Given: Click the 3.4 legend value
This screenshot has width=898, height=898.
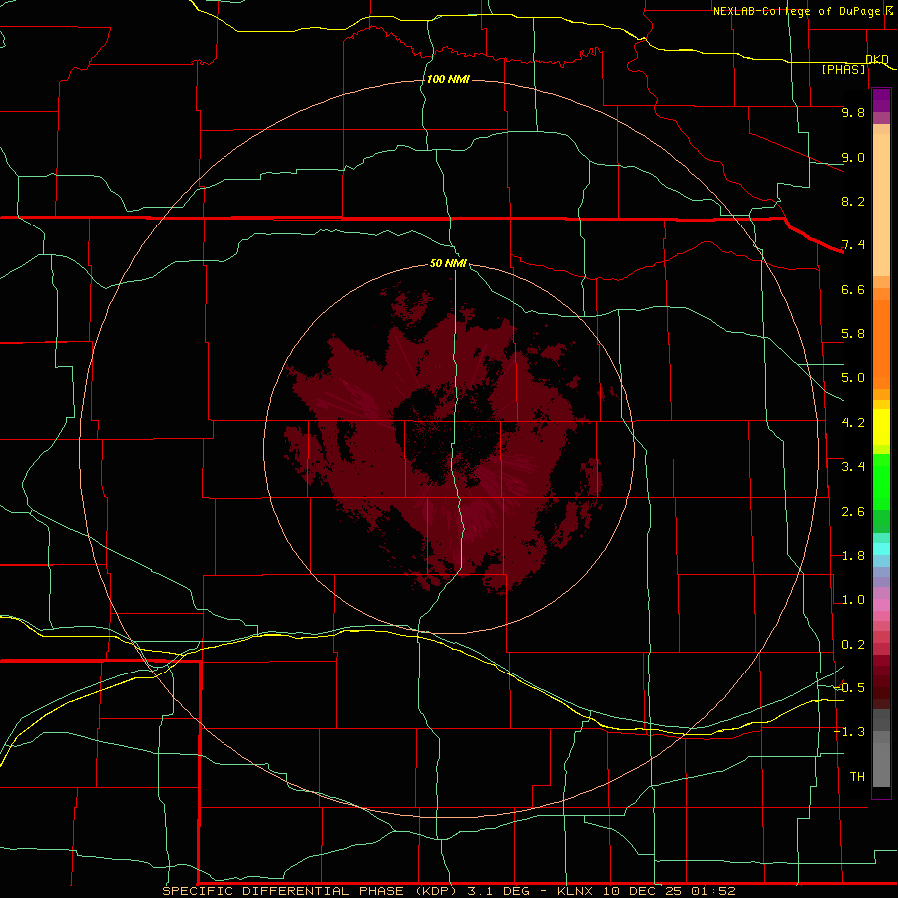Looking at the screenshot, I should pyautogui.click(x=853, y=467).
